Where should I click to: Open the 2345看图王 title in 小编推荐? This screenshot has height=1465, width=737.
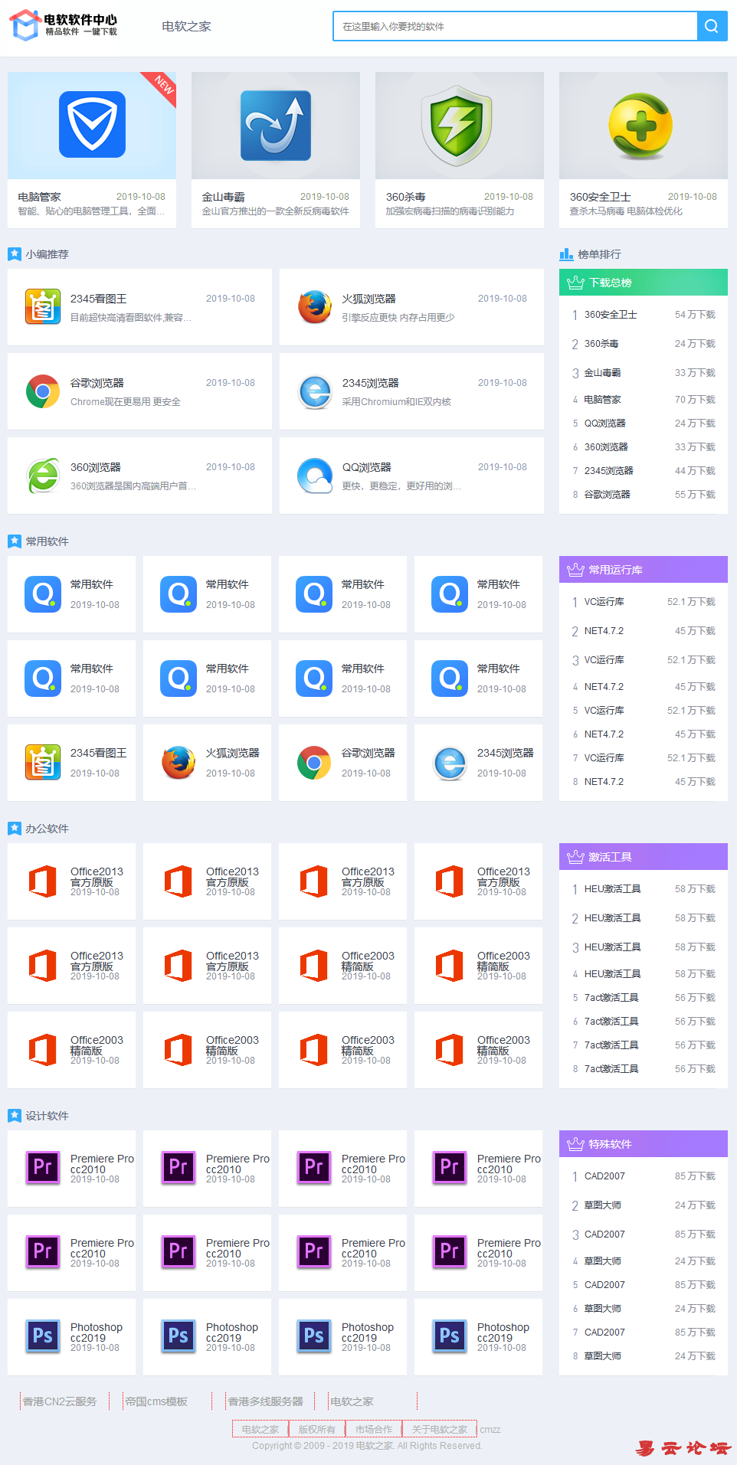pyautogui.click(x=99, y=299)
